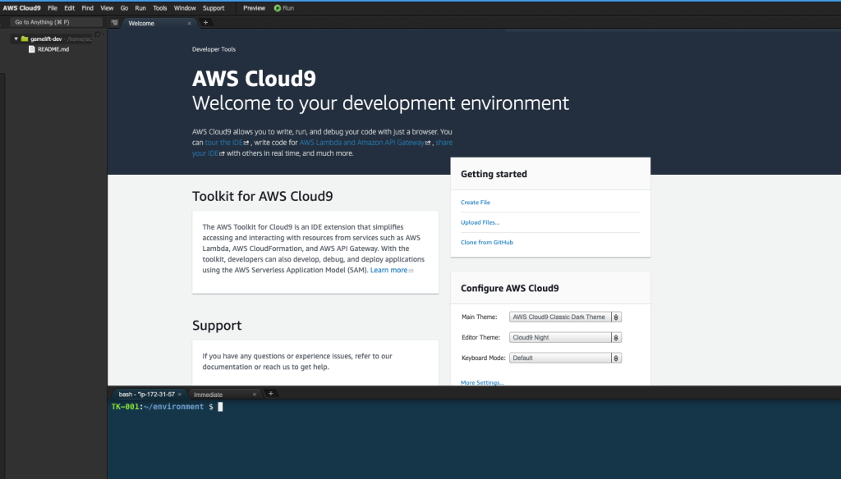Close the Welcome tab
Viewport: 841px width, 479px height.
tap(189, 23)
